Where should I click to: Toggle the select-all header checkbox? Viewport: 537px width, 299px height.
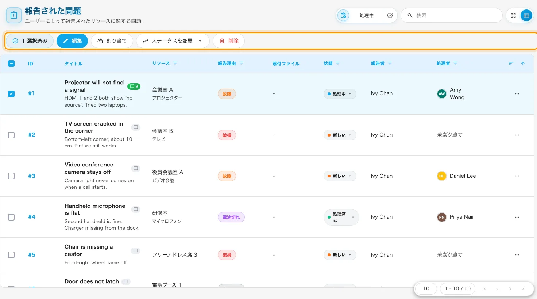(11, 64)
